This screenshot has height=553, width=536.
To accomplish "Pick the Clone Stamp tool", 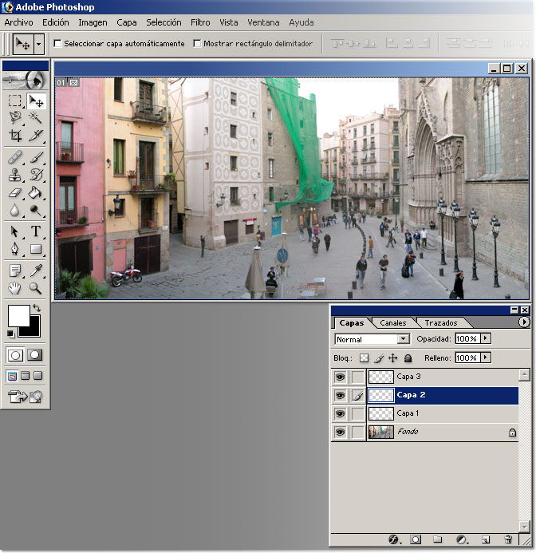I will pos(15,176).
